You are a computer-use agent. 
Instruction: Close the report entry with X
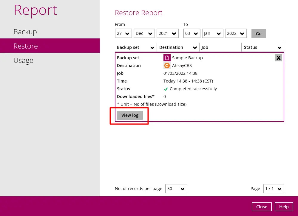[x=278, y=58]
